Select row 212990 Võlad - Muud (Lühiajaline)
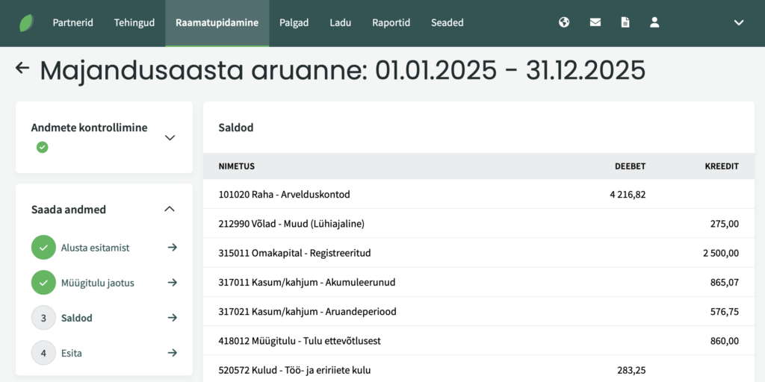This screenshot has height=382, width=765. pyautogui.click(x=479, y=224)
